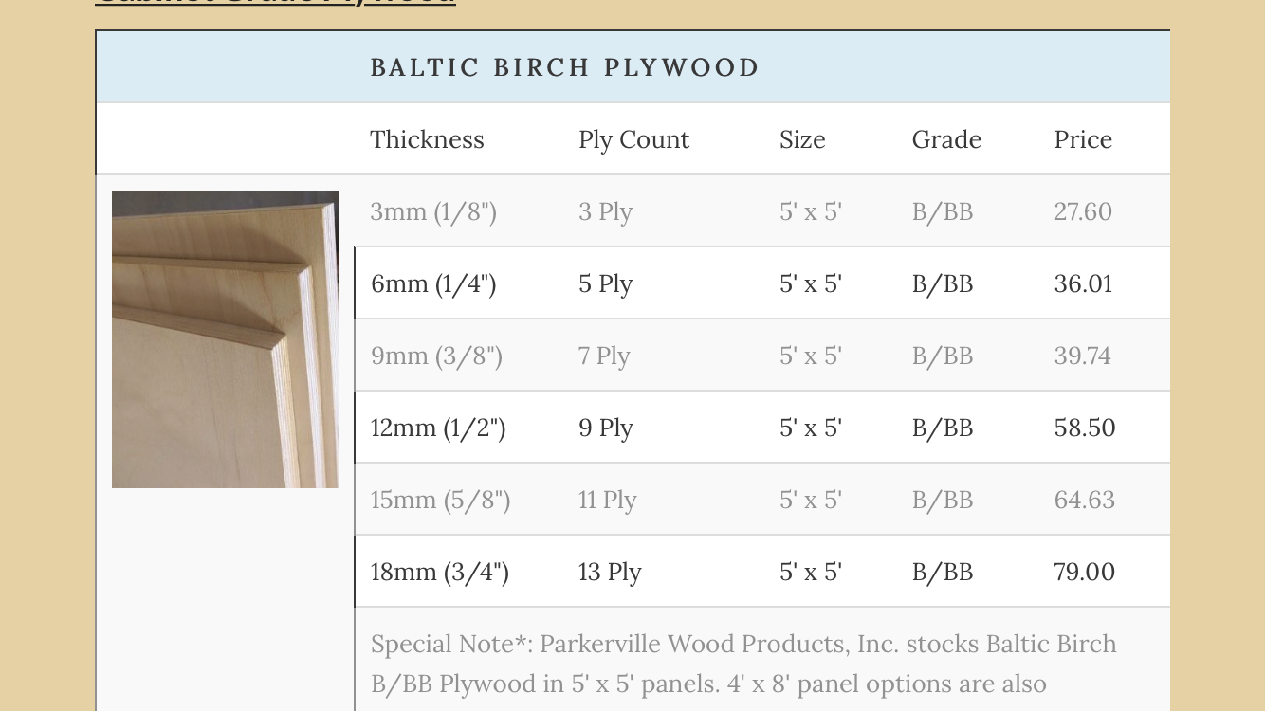Image resolution: width=1265 pixels, height=711 pixels.
Task: Click the Grade column header
Action: pos(946,139)
